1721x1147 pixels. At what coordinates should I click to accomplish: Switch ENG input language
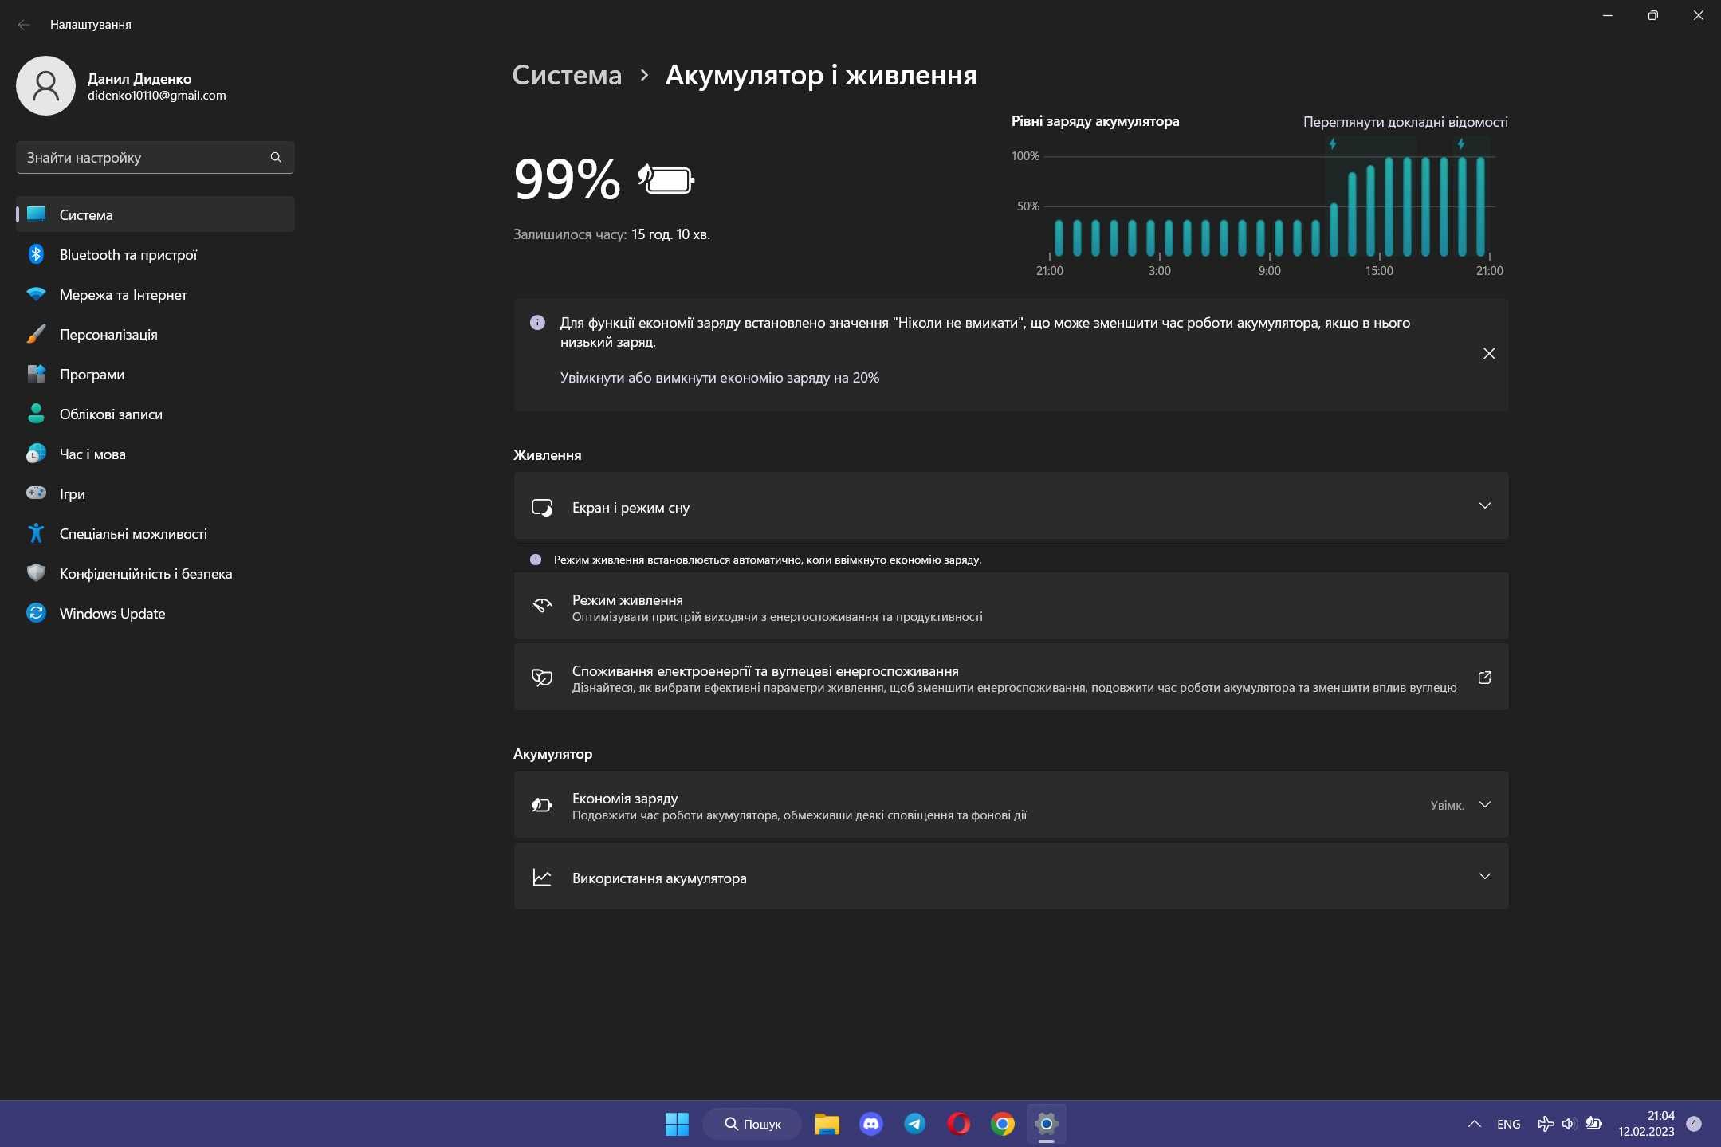coord(1508,1124)
